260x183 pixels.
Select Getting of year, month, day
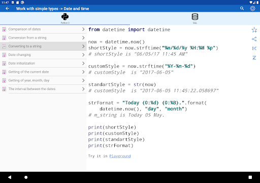tap(43, 80)
